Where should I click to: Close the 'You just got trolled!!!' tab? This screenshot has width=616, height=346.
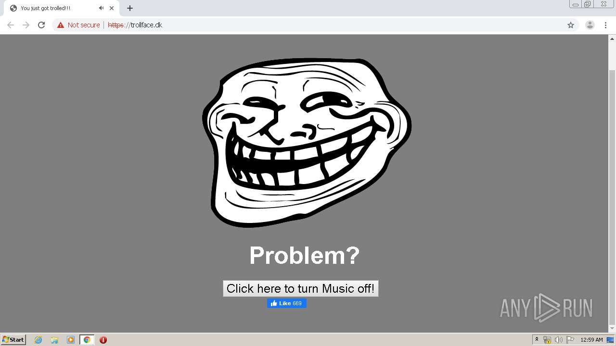(x=112, y=8)
